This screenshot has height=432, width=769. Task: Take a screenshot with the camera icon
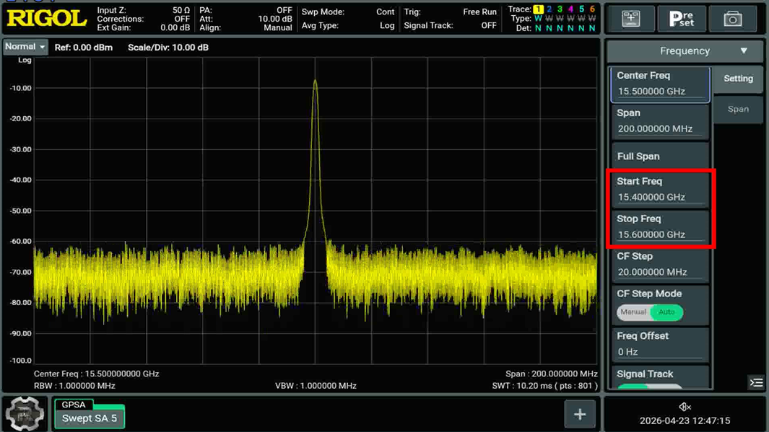point(733,19)
